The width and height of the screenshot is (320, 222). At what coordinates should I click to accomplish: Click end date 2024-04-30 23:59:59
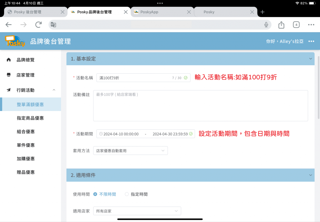coord(170,134)
